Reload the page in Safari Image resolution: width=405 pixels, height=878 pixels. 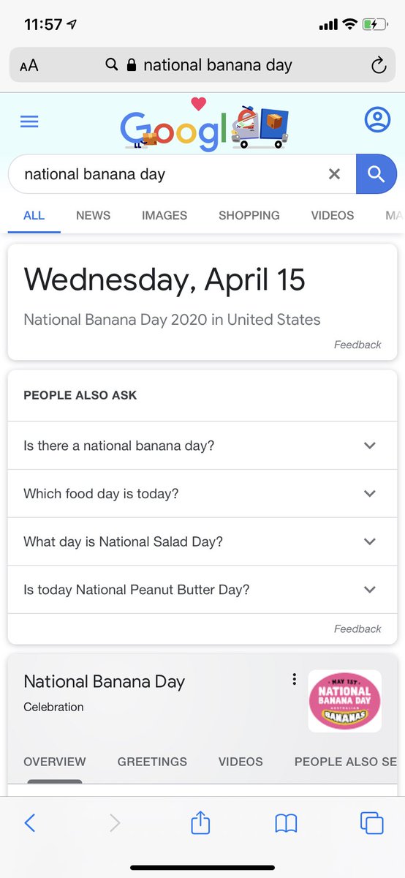point(379,65)
